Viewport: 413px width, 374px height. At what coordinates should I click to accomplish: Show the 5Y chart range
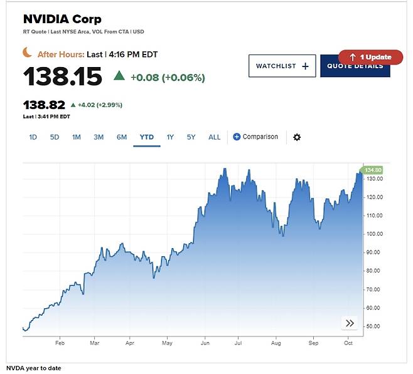191,137
